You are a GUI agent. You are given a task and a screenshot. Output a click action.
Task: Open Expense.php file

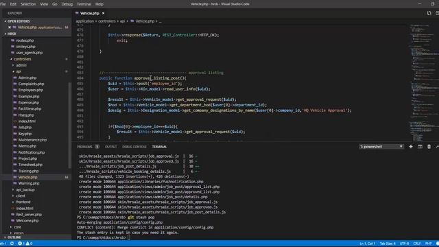coord(29,102)
